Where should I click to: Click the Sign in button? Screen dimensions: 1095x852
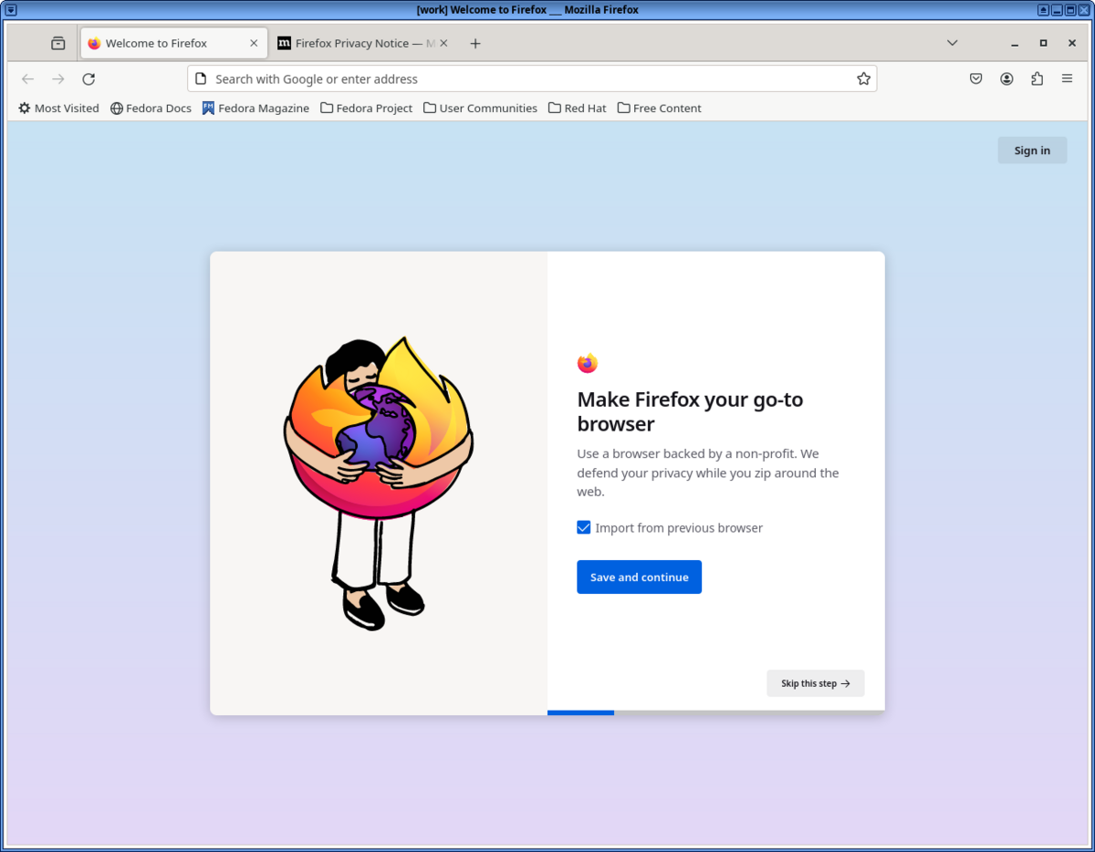pyautogui.click(x=1032, y=150)
